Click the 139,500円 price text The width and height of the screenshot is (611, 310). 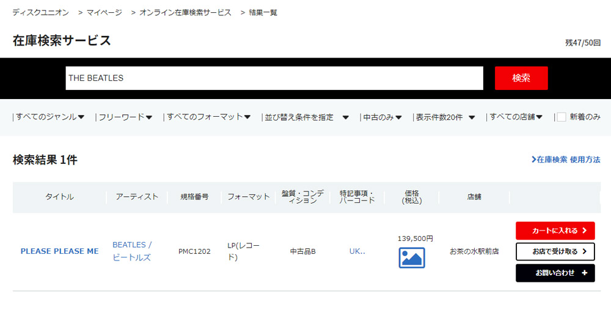(x=415, y=238)
